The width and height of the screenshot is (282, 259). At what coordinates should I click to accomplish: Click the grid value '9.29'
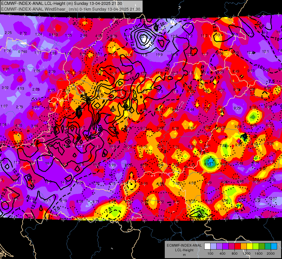click(x=237, y=108)
